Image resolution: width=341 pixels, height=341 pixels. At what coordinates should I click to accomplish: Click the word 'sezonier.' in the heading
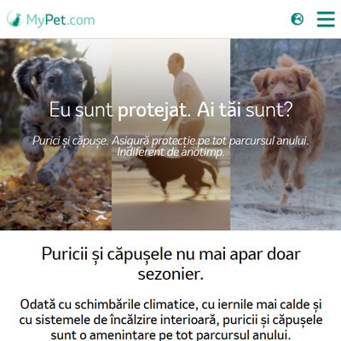tap(170, 275)
